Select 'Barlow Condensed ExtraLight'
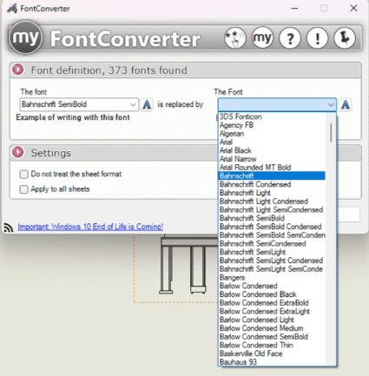This screenshot has width=369, height=376. tap(272, 311)
